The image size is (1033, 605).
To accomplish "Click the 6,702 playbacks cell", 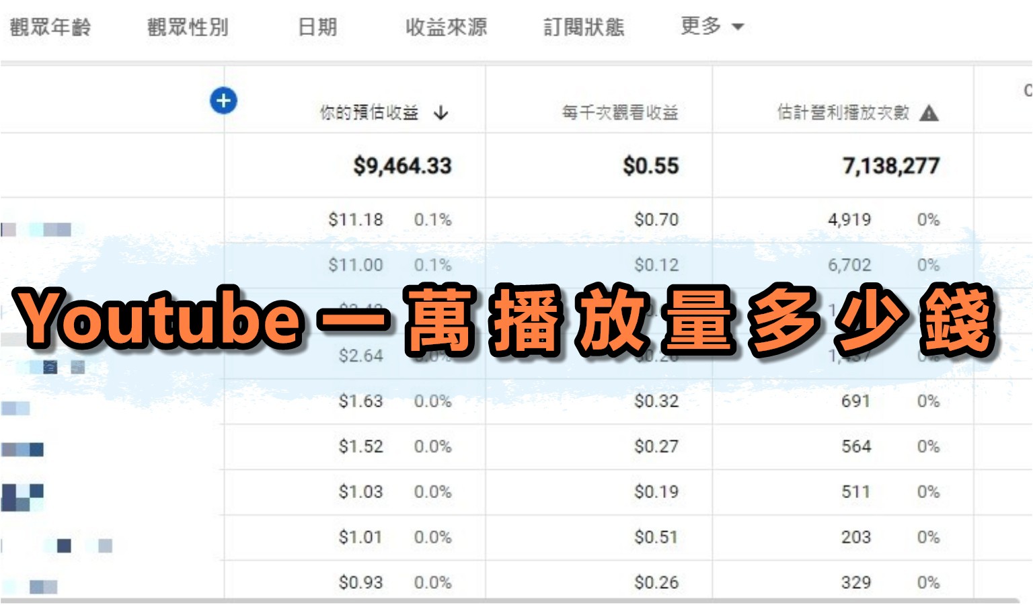I will click(849, 265).
